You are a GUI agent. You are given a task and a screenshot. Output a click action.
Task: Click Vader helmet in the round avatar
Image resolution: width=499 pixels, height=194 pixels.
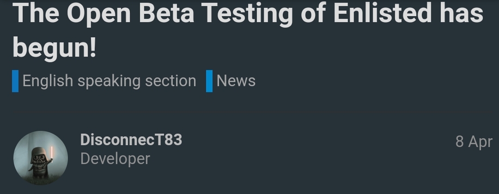(x=39, y=156)
